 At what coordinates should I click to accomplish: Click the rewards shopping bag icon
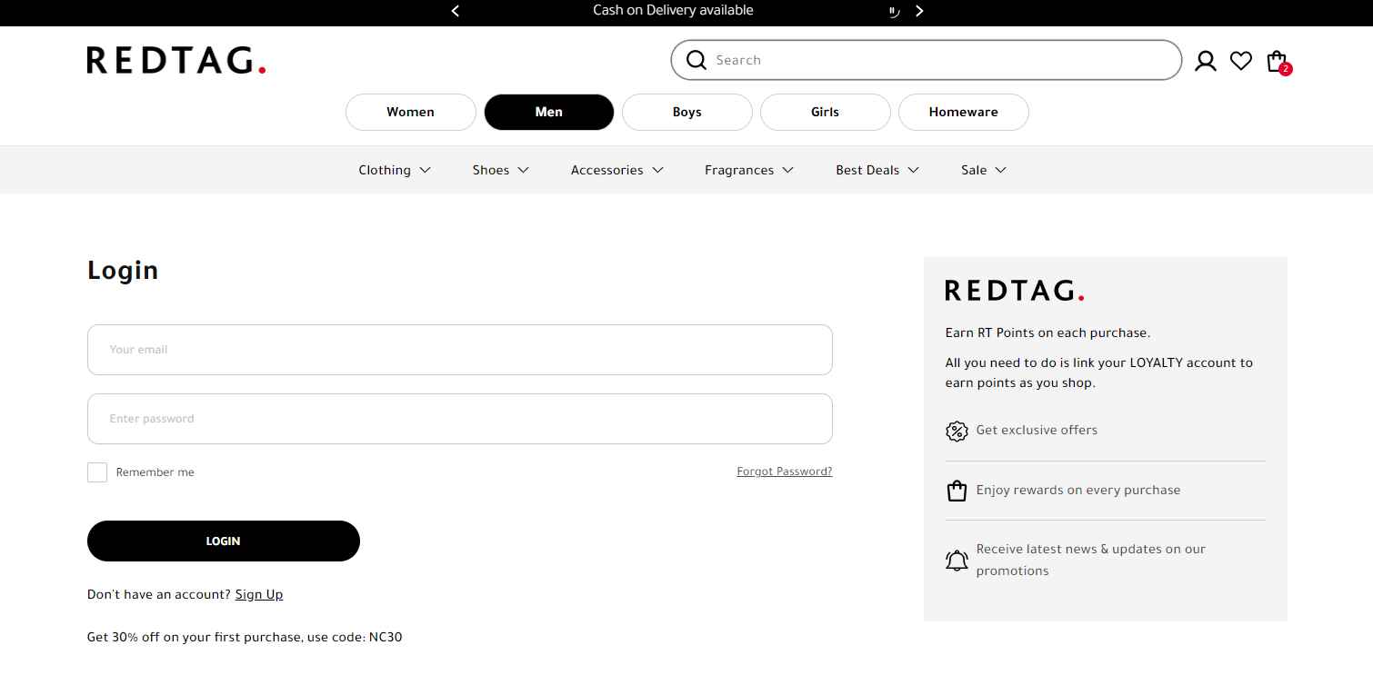pyautogui.click(x=957, y=490)
